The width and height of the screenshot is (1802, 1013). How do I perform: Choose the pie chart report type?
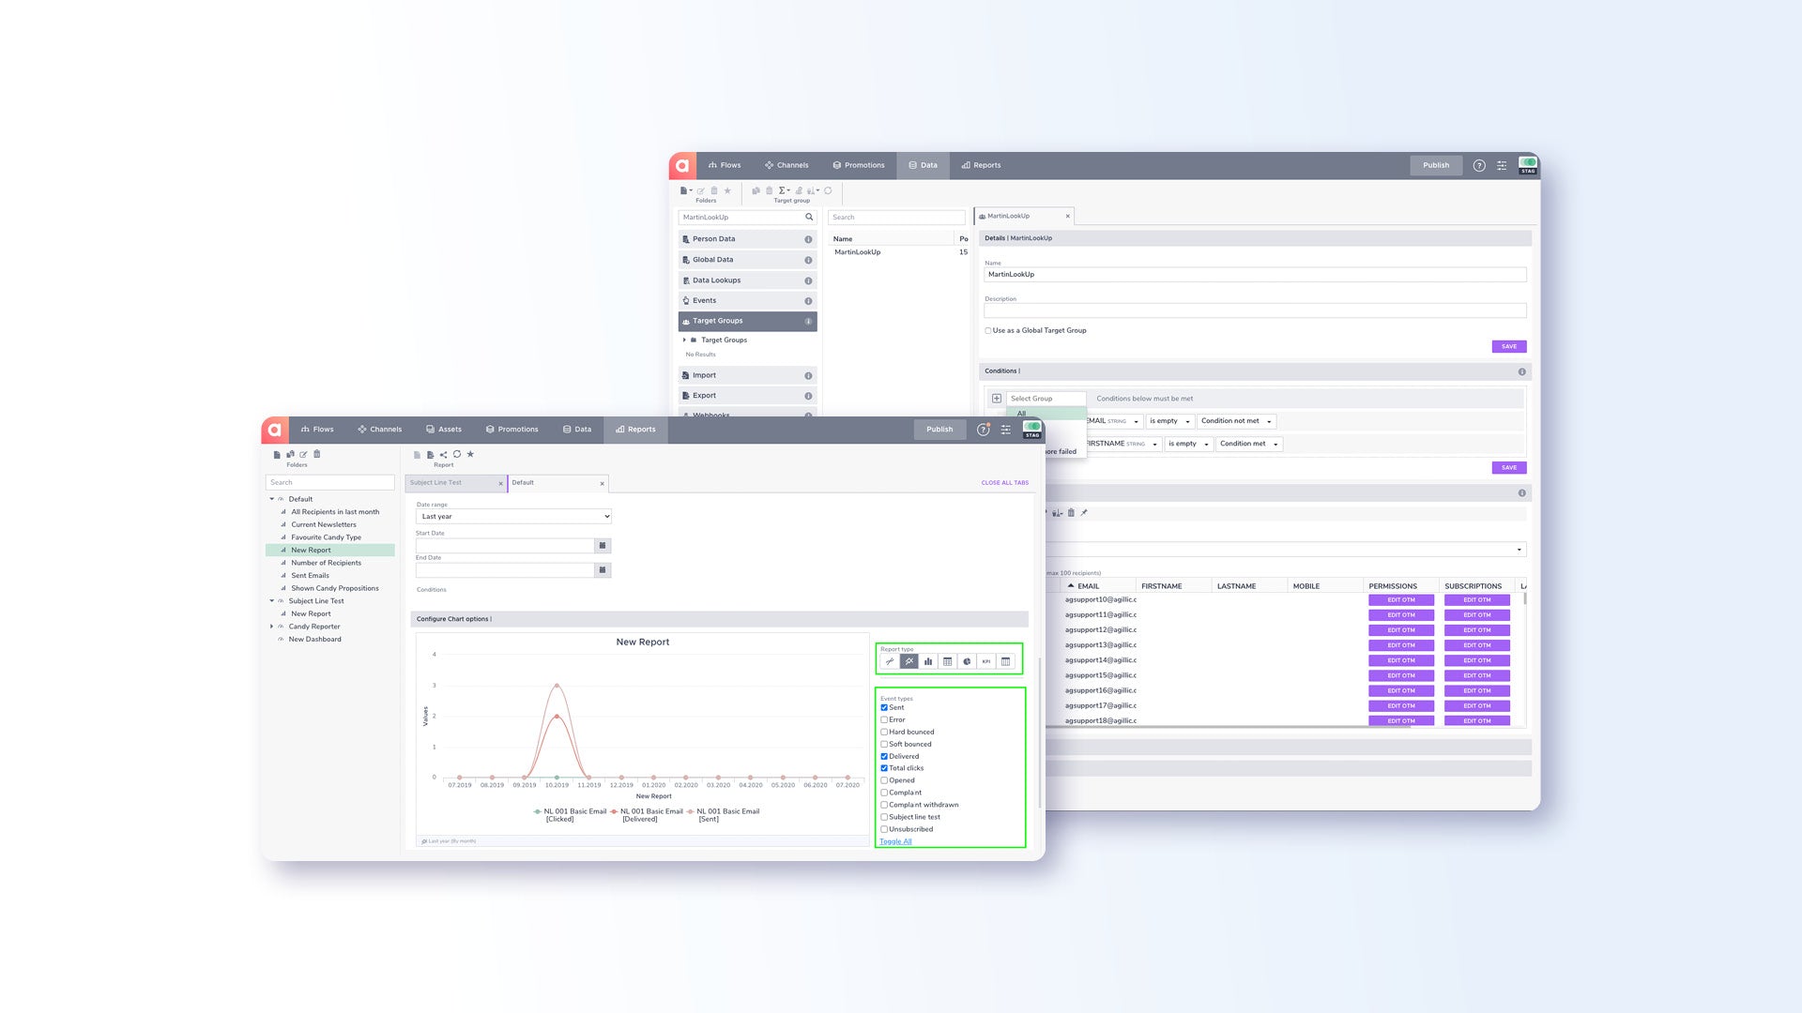[967, 662]
